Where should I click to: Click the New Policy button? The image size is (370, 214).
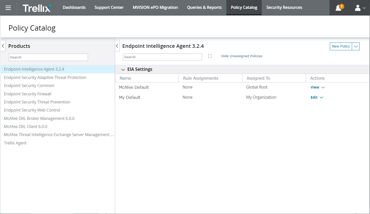(341, 46)
